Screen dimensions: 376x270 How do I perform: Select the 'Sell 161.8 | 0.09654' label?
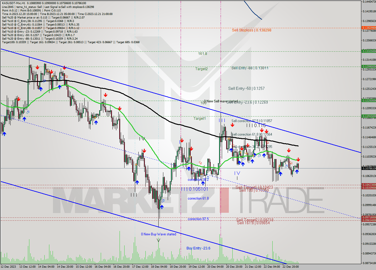(x=253, y=223)
